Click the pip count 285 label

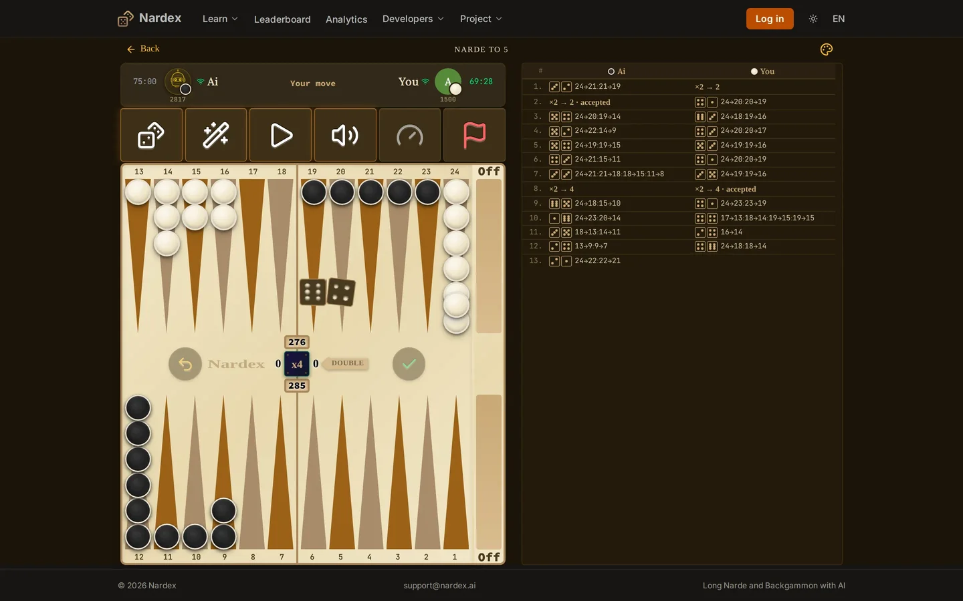[297, 385]
